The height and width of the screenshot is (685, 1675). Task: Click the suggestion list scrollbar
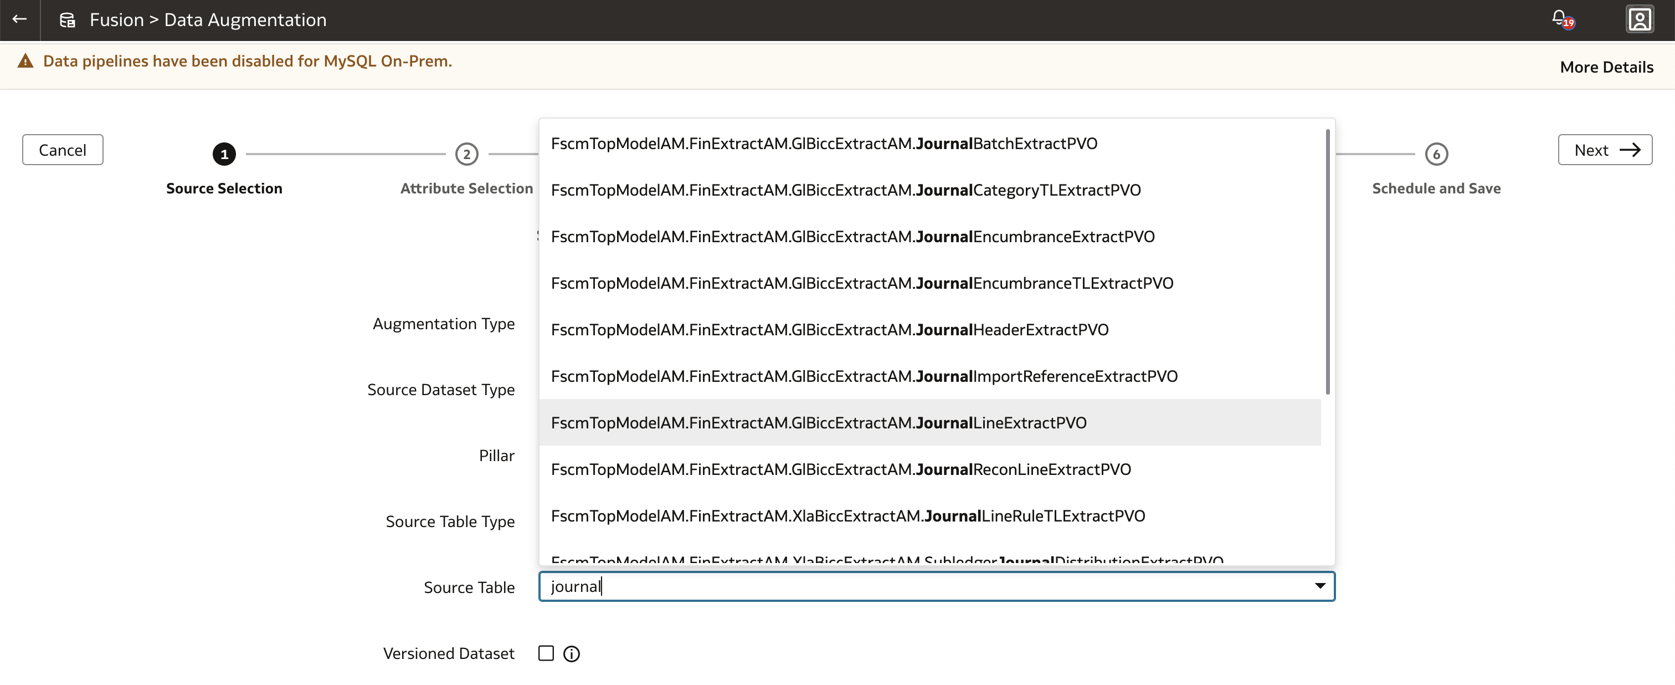[1327, 262]
